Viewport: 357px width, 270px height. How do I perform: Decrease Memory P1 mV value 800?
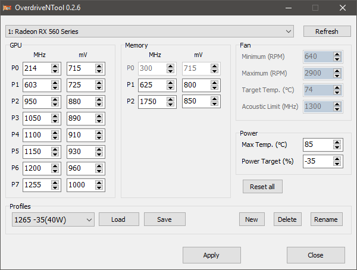[214, 87]
